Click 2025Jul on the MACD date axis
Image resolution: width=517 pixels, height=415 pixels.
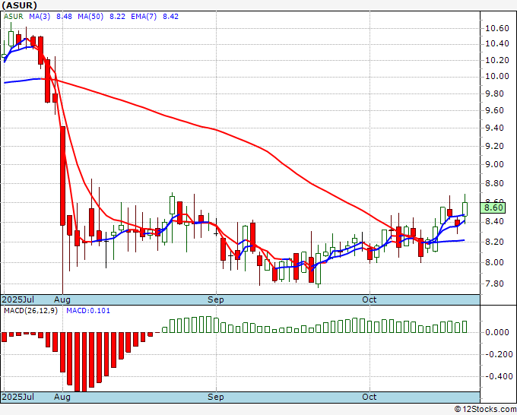[18, 397]
